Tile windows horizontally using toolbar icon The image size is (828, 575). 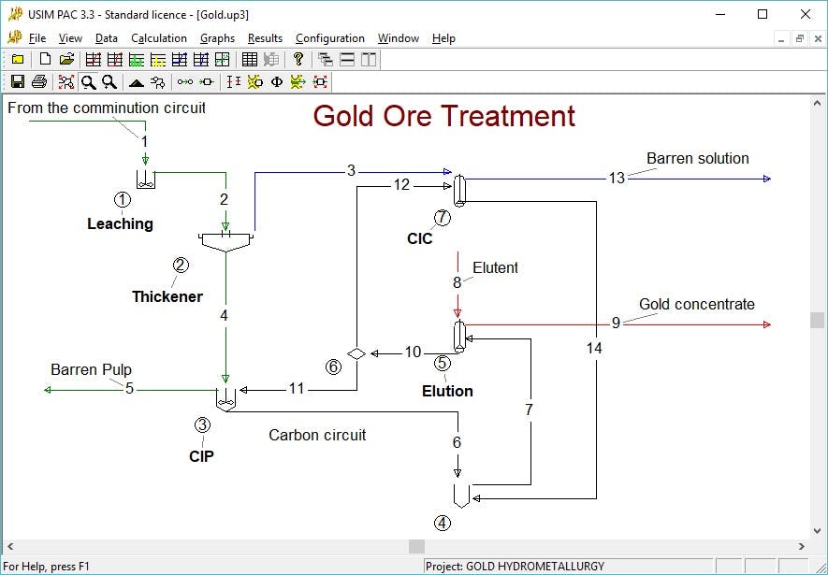(x=347, y=60)
